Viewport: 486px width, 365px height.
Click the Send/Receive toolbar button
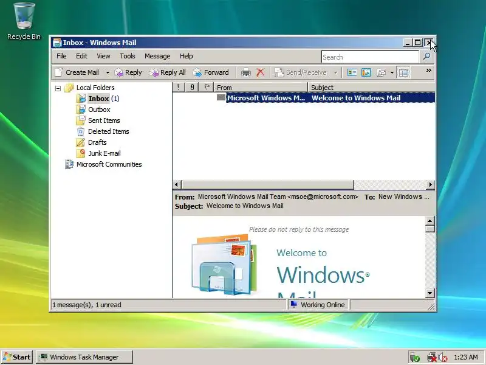pyautogui.click(x=301, y=72)
